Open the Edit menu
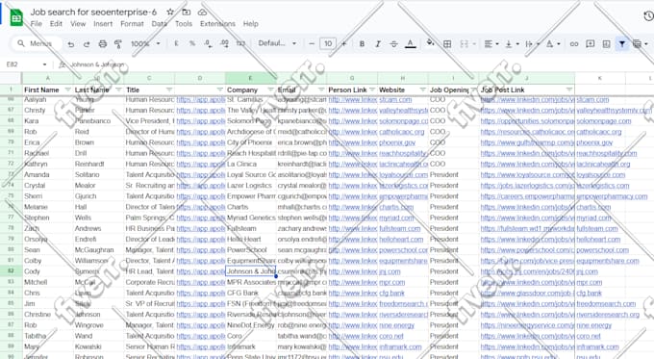The width and height of the screenshot is (654, 359). (56, 24)
